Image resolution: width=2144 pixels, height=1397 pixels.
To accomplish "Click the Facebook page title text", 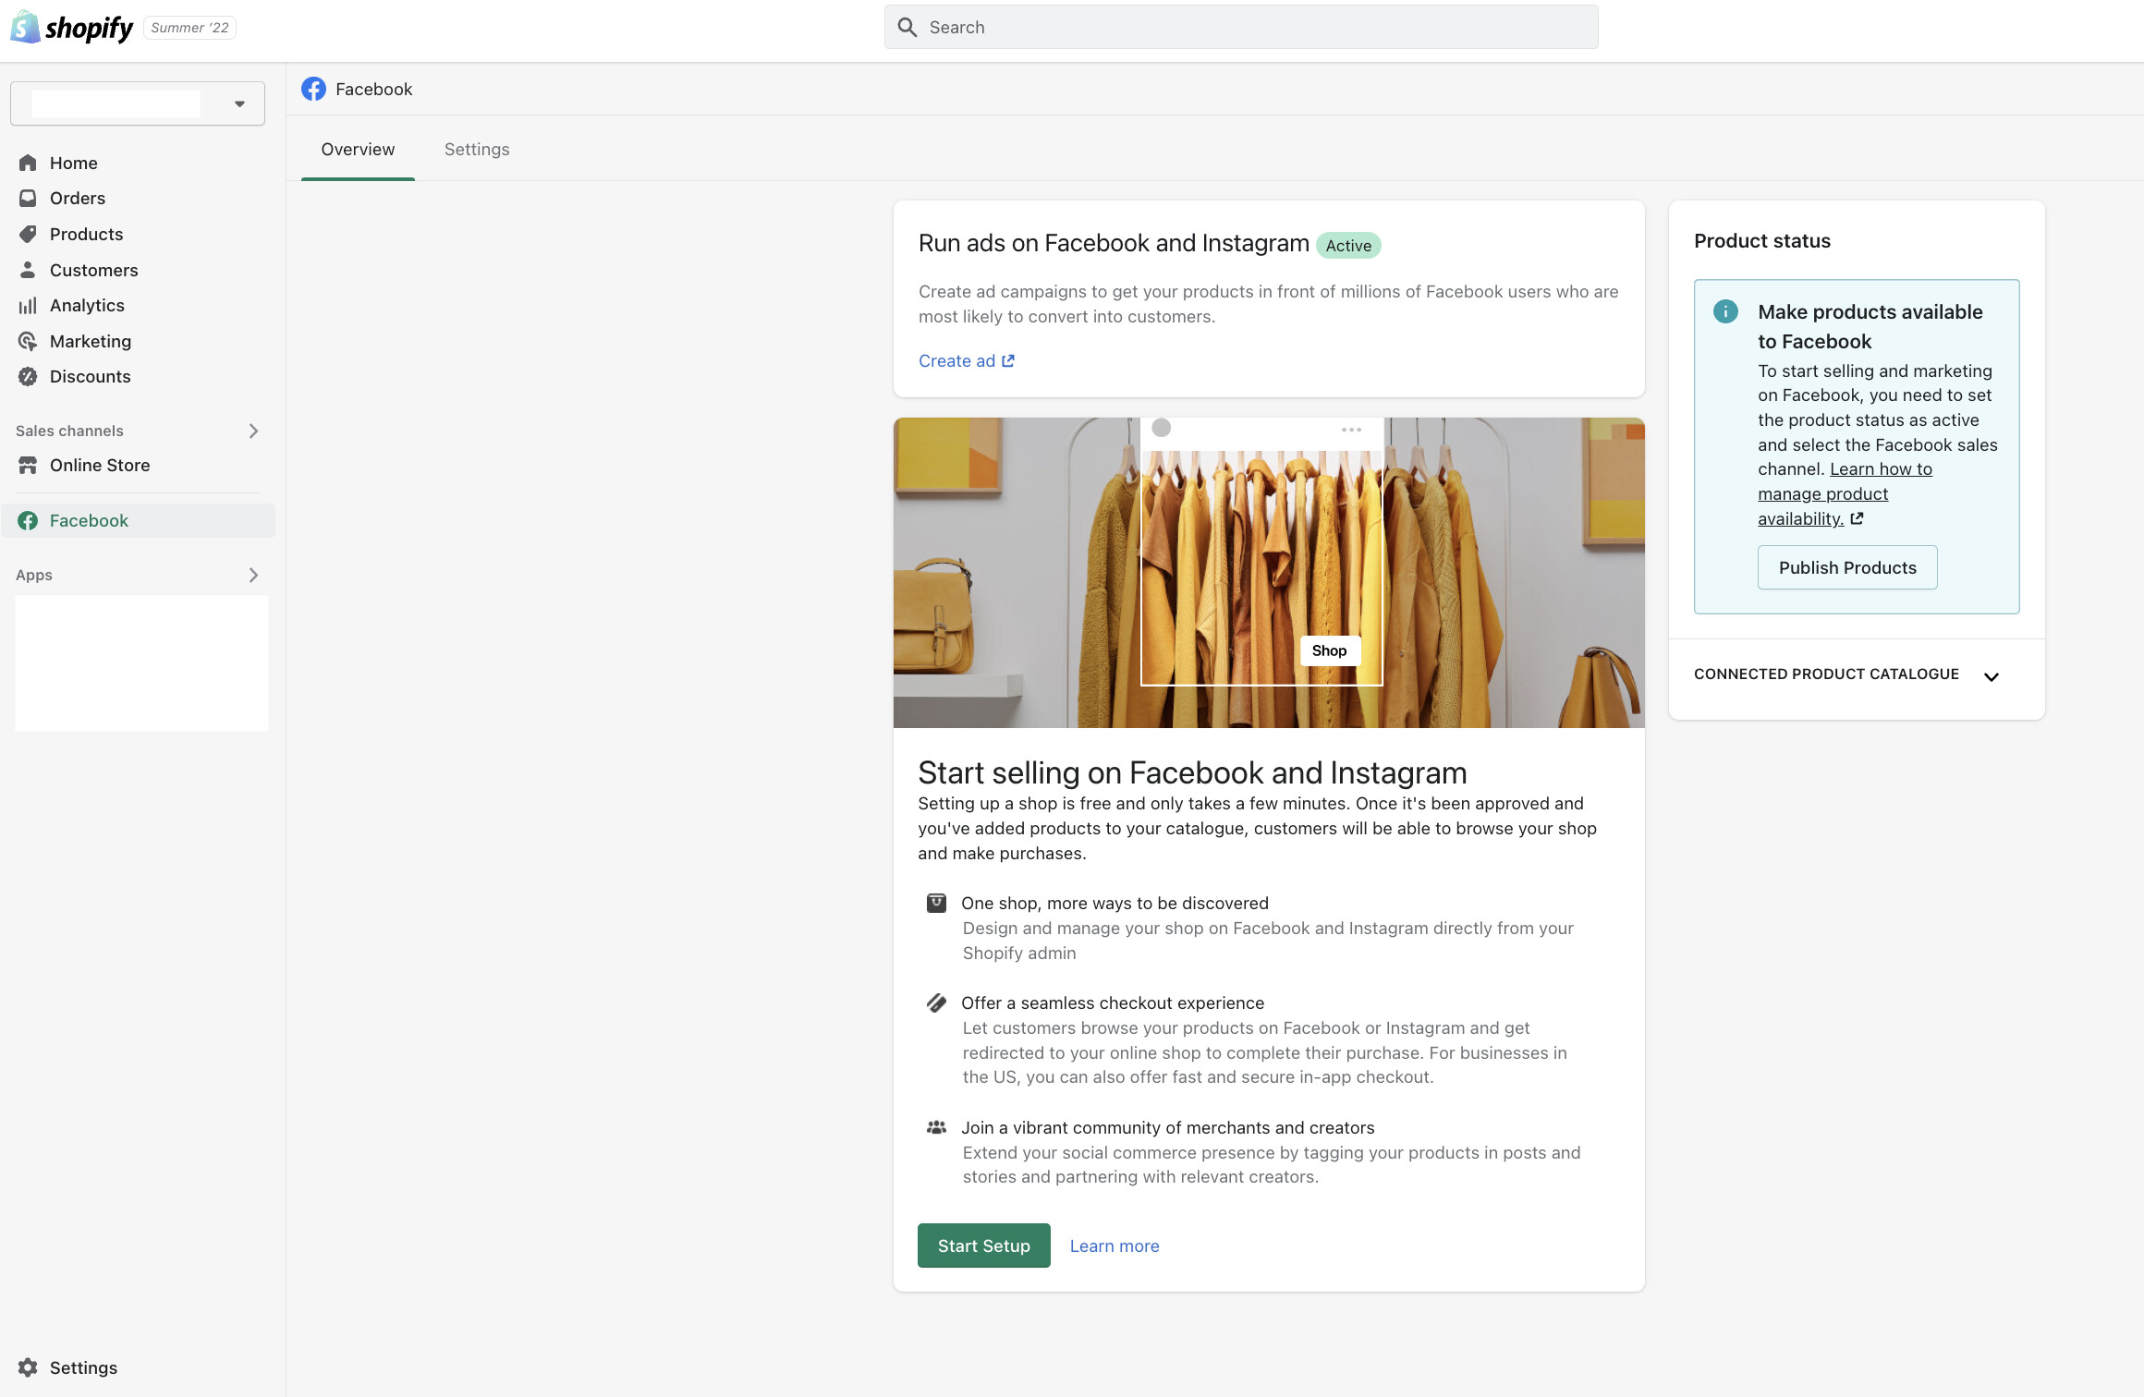I will pyautogui.click(x=373, y=89).
